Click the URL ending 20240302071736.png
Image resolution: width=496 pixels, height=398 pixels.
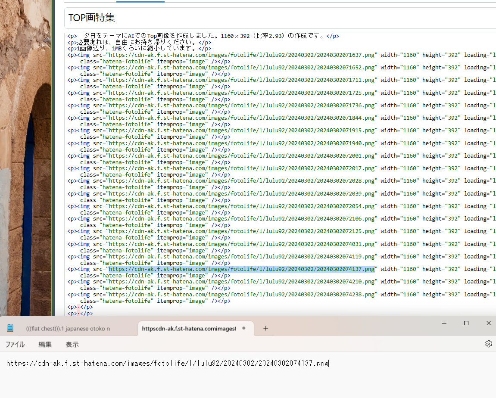click(242, 105)
